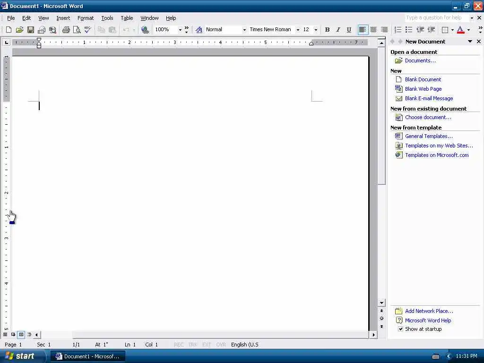Viewport: 484px width, 363px height.
Task: Open the font color dropdown arrow
Action: point(468,30)
